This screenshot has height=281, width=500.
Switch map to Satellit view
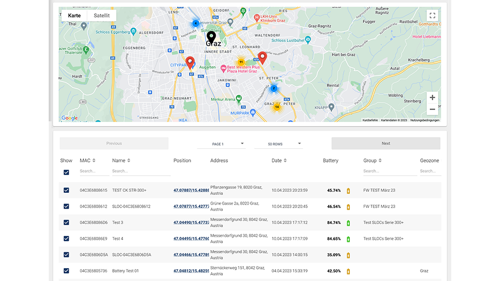[x=101, y=15]
